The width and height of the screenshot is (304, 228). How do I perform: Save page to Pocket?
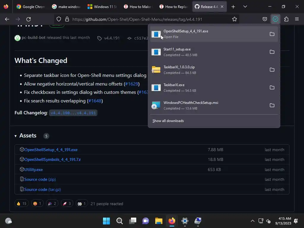pos(265,19)
